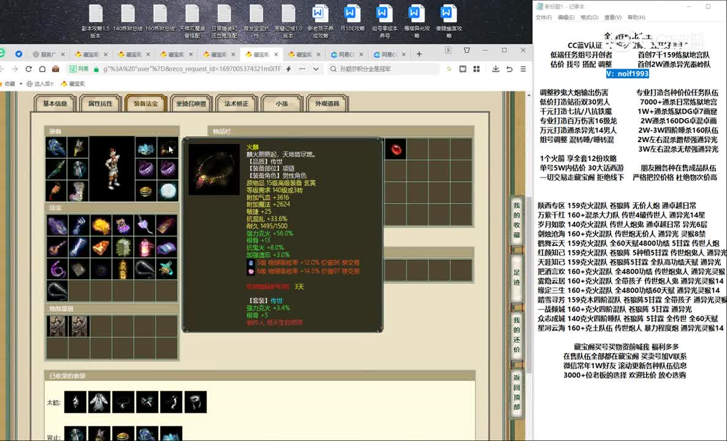Select the golden ring equipment icon
Viewport: 727px width, 441px height.
[146, 191]
